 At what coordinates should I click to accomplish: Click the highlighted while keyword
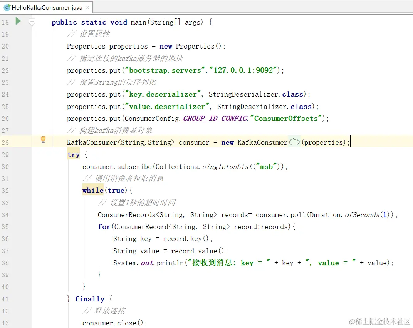click(x=93, y=190)
